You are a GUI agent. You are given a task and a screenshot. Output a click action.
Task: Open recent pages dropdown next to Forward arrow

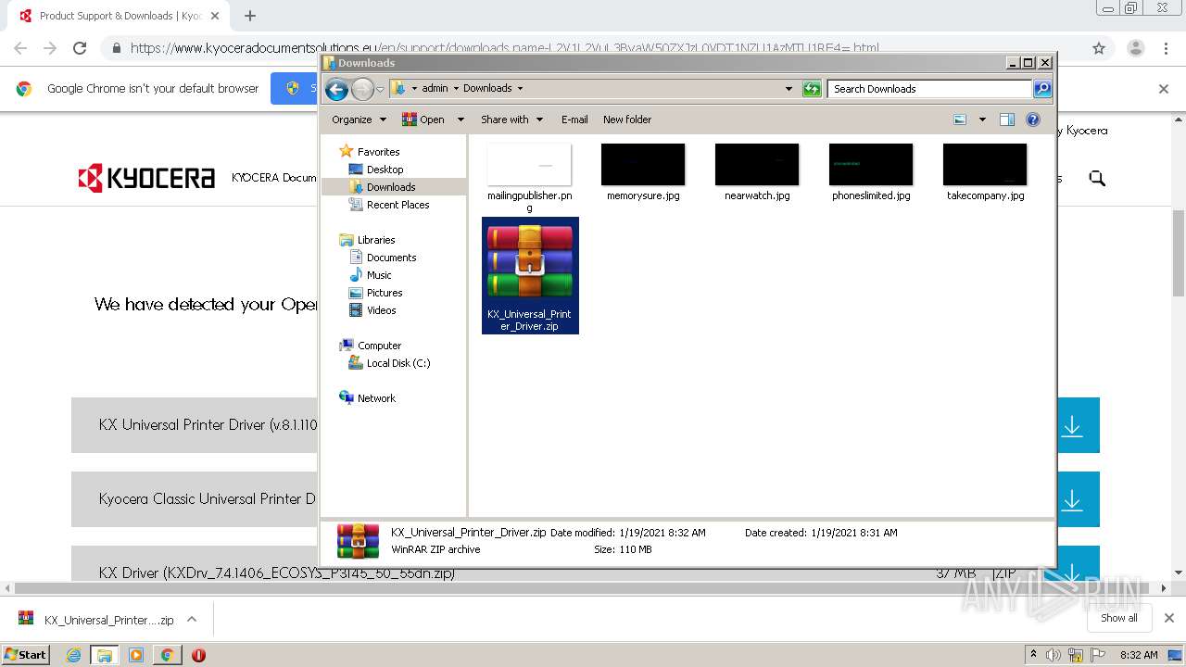point(380,89)
